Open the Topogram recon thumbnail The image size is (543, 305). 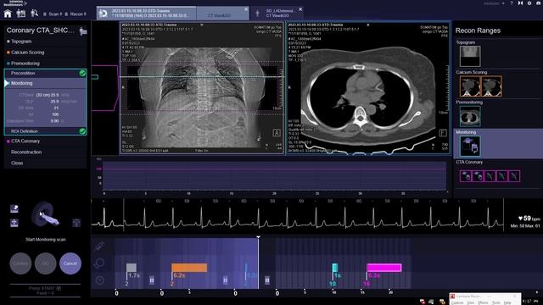click(470, 57)
